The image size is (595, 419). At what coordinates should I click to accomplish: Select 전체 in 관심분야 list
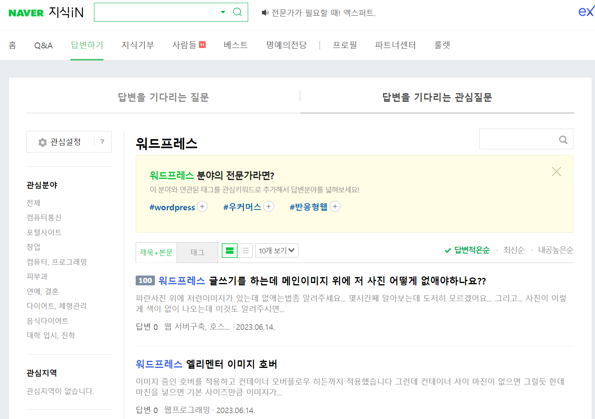pos(33,203)
